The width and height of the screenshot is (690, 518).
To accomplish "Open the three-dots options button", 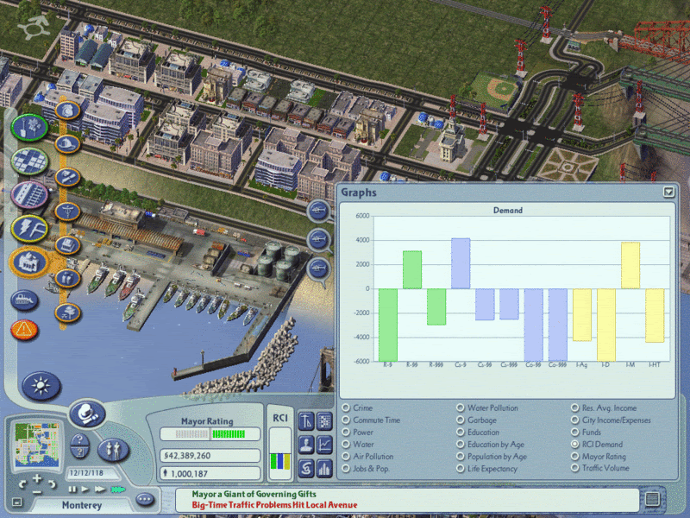I will (145, 500).
